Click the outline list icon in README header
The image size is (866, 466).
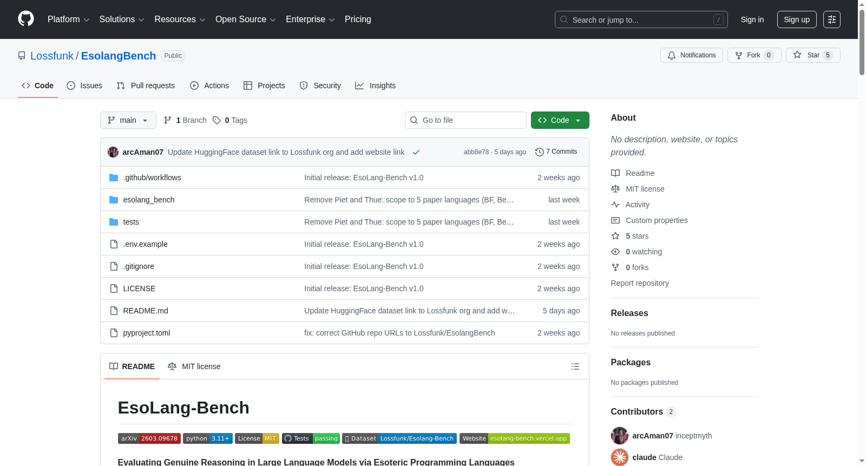coord(575,366)
